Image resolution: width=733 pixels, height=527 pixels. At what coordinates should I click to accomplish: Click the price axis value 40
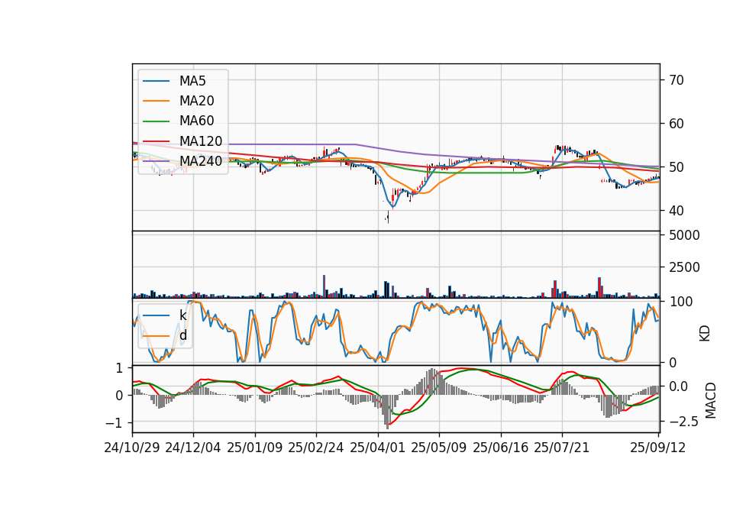(x=676, y=211)
